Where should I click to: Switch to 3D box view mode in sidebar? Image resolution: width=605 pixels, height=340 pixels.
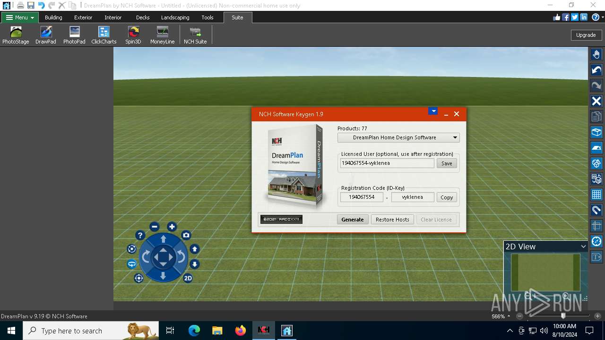[596, 132]
